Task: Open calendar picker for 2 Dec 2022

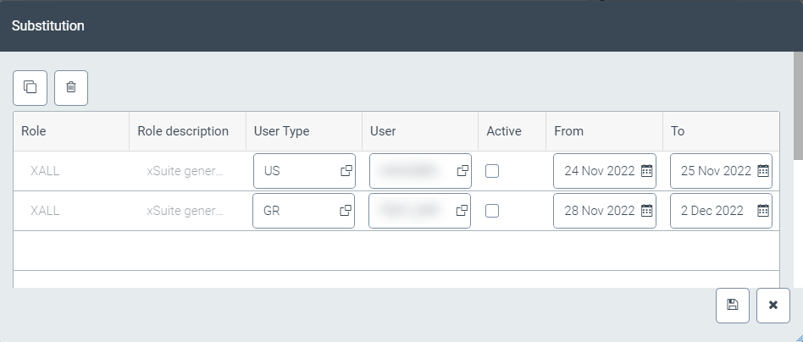Action: [762, 211]
